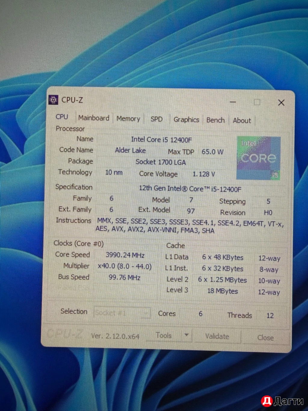Viewport: 308px width, 411px height.
Task: Minimize the CPU-Z window
Action: click(x=233, y=102)
